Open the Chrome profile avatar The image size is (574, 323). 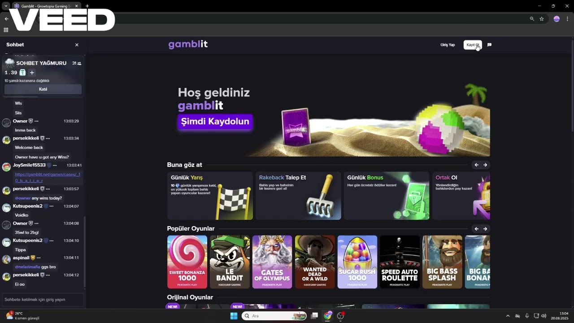click(x=557, y=19)
